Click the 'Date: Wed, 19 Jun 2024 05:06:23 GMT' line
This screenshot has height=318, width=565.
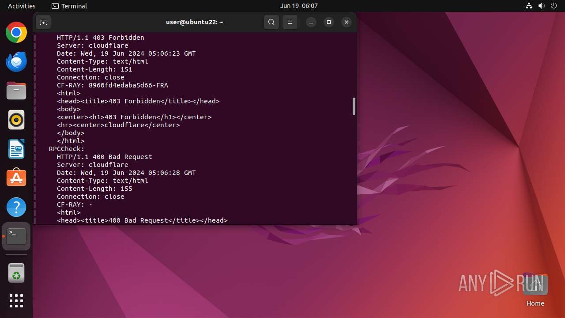[126, 53]
